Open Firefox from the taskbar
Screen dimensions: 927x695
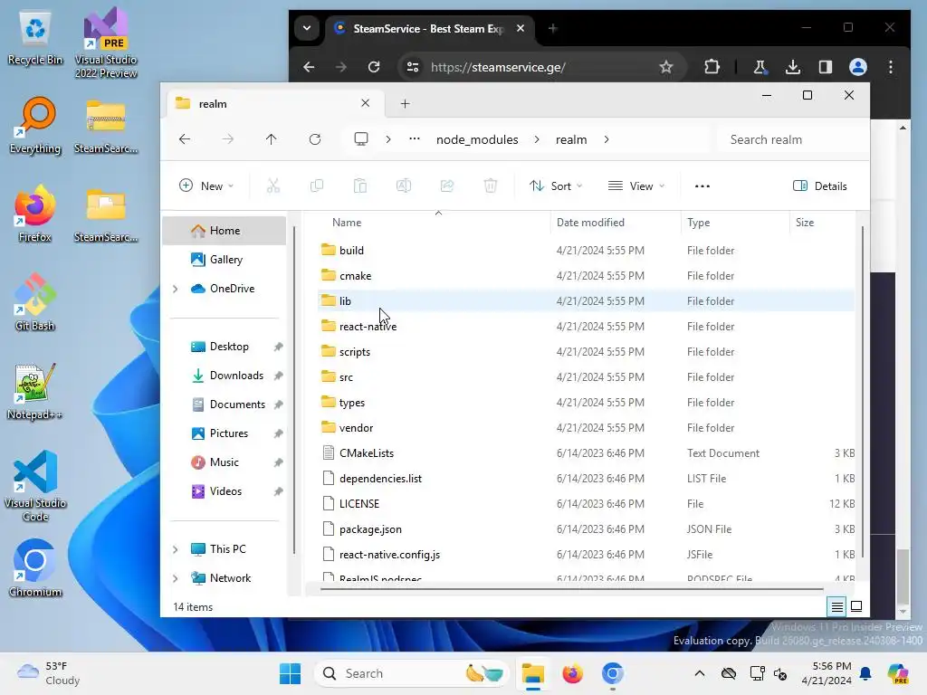click(x=572, y=673)
